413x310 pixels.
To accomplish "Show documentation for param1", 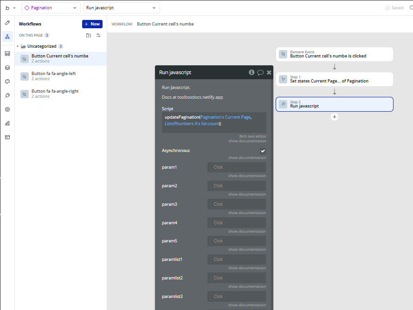I will [x=247, y=176].
